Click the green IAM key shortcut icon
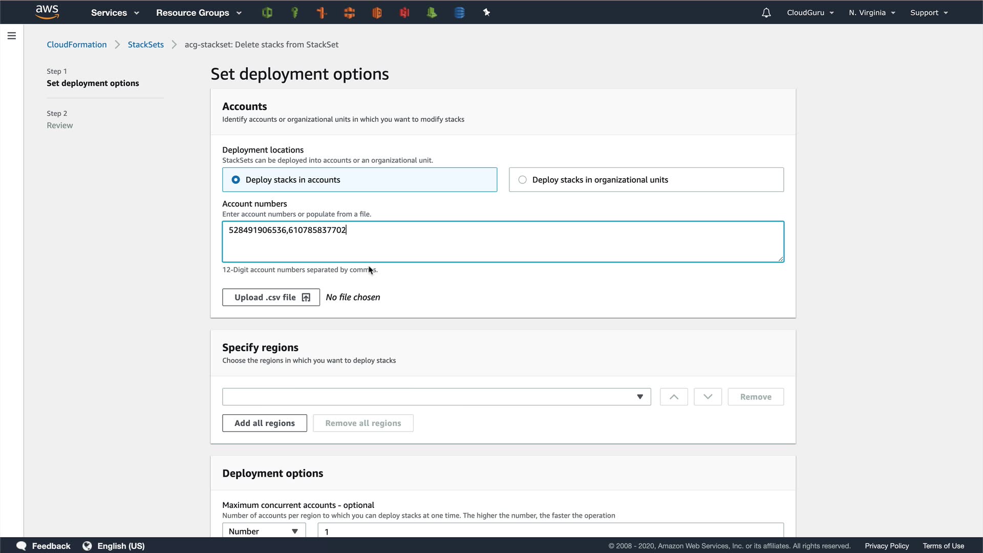 294,13
